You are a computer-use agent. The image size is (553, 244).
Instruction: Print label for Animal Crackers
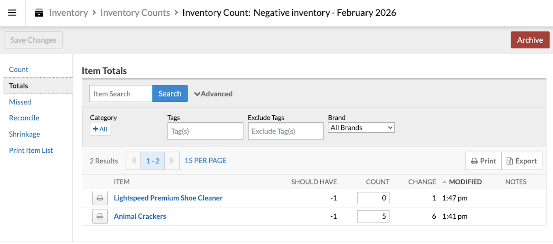click(100, 216)
